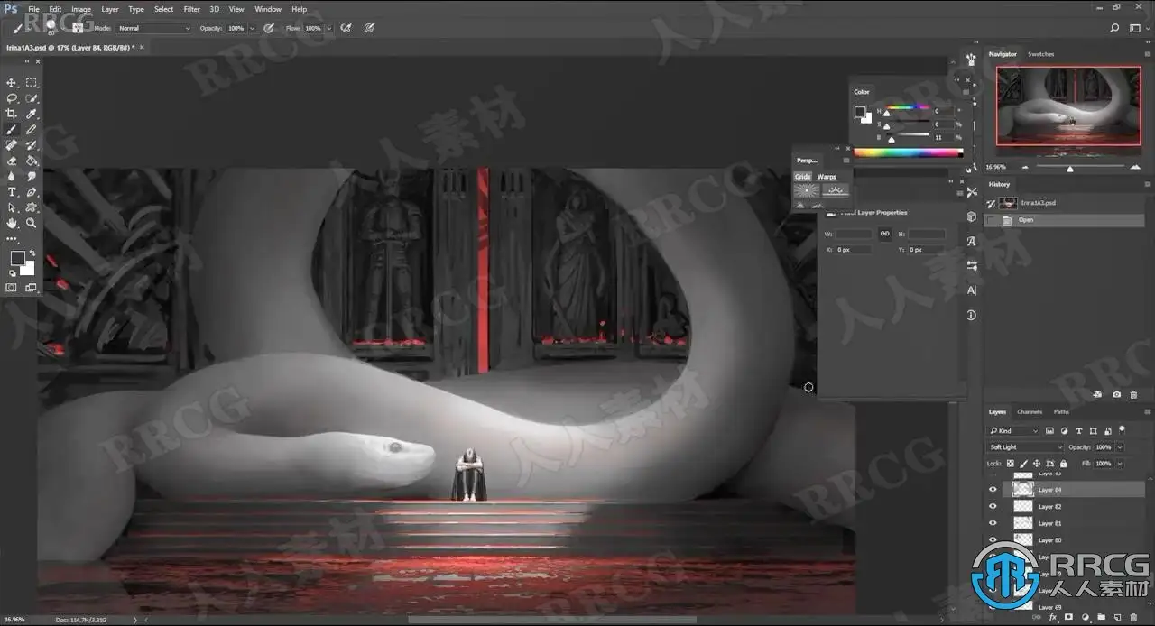This screenshot has width=1155, height=626.
Task: Open the layer Fill dropdown arrow
Action: (1120, 464)
